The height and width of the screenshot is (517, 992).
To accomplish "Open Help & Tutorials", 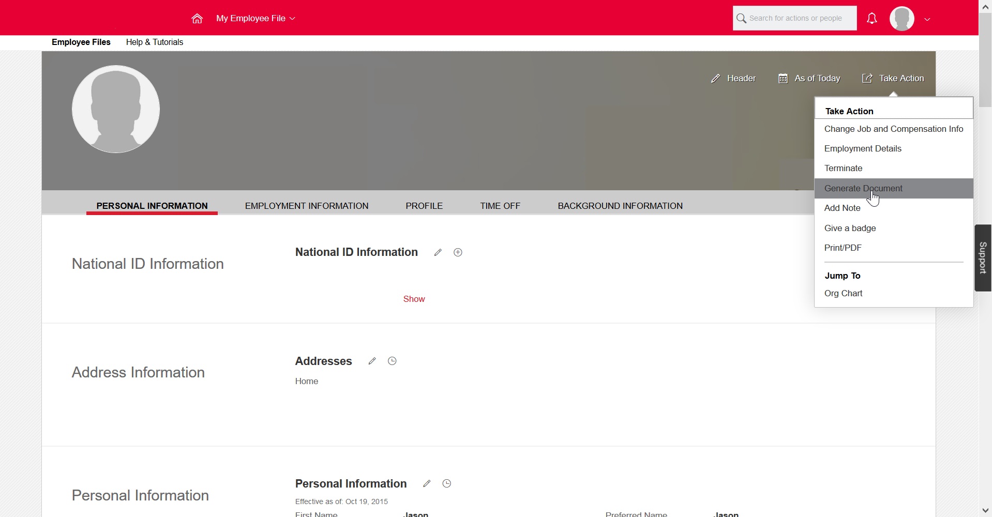I will pos(155,42).
